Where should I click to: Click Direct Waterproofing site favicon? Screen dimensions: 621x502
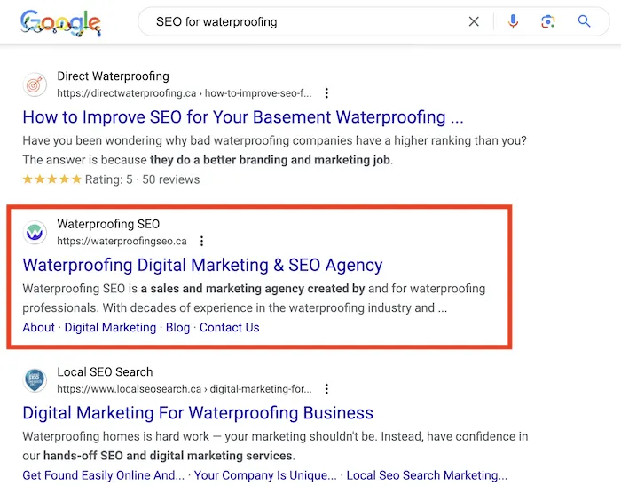click(35, 84)
